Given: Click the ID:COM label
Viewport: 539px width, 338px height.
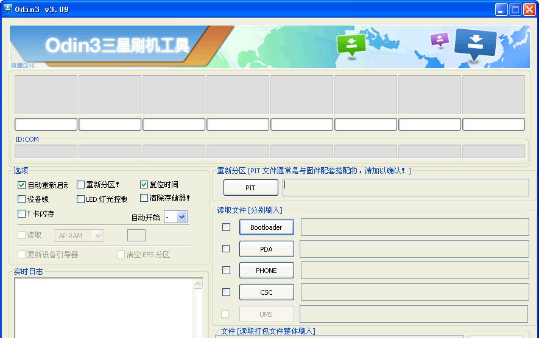Looking at the screenshot, I should (27, 139).
